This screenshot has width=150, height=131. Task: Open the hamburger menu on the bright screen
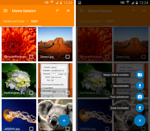5,11
